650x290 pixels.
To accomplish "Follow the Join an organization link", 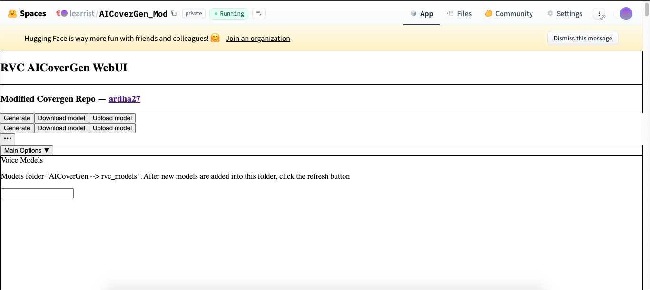I will [258, 39].
